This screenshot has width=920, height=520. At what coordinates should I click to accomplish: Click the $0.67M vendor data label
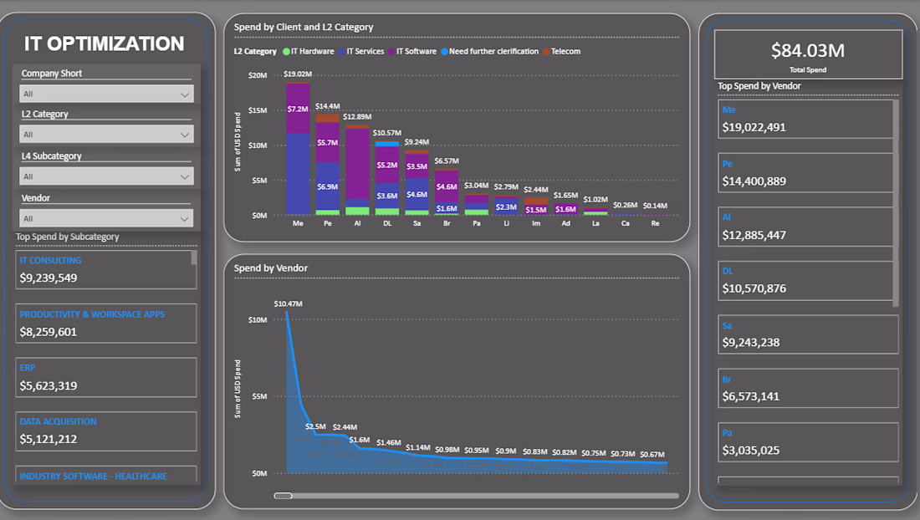click(x=652, y=454)
